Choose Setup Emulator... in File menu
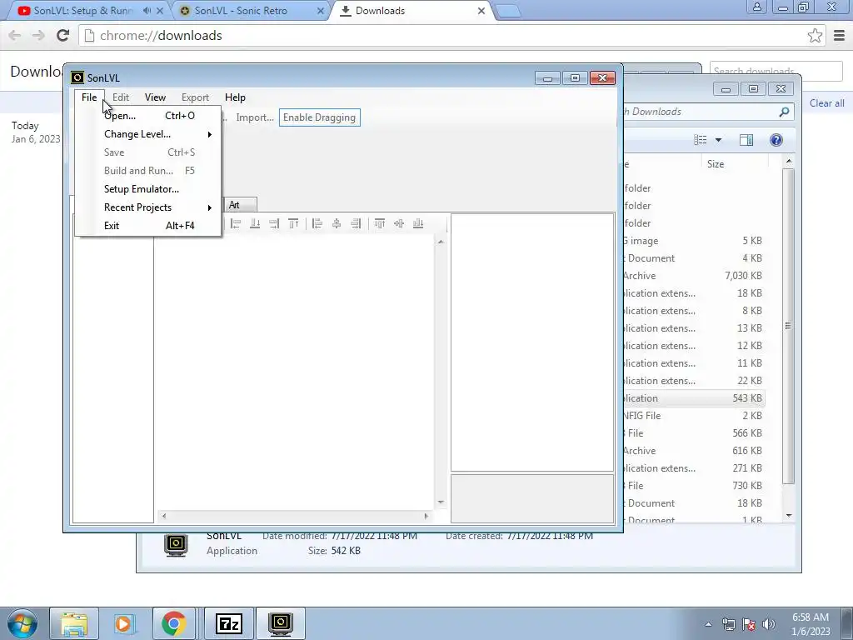853x640 pixels. tap(148, 189)
